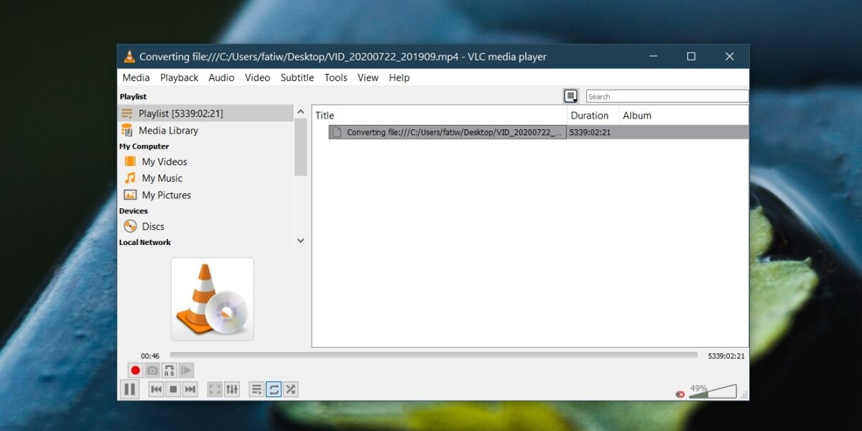
Task: Click the frame-by-frame button
Action: (186, 371)
